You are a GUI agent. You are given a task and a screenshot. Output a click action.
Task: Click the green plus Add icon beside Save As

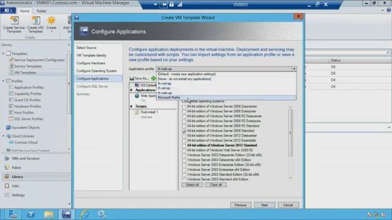(x=153, y=78)
